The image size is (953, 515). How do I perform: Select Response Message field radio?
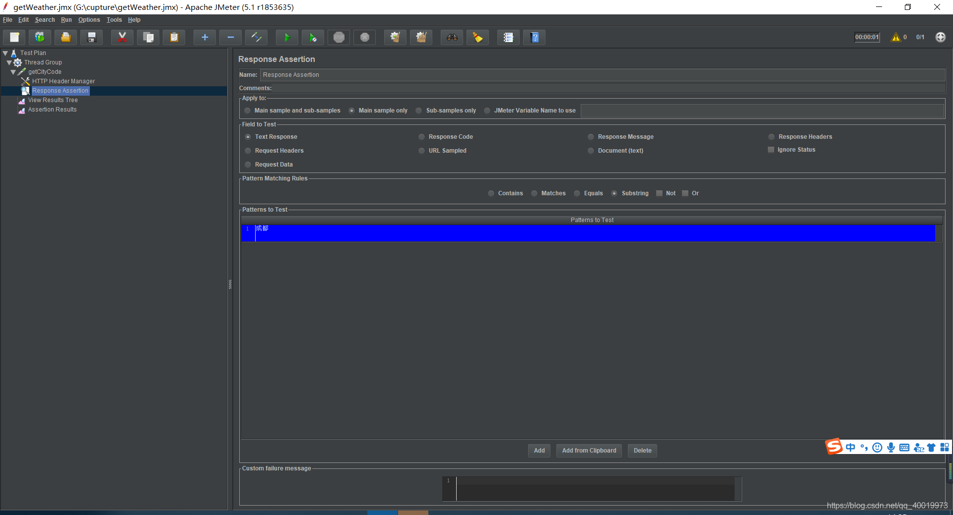(591, 137)
